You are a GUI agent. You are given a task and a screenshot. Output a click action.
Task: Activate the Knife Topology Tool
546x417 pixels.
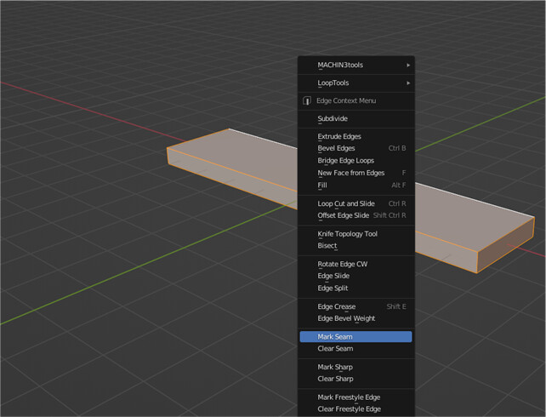(355, 234)
